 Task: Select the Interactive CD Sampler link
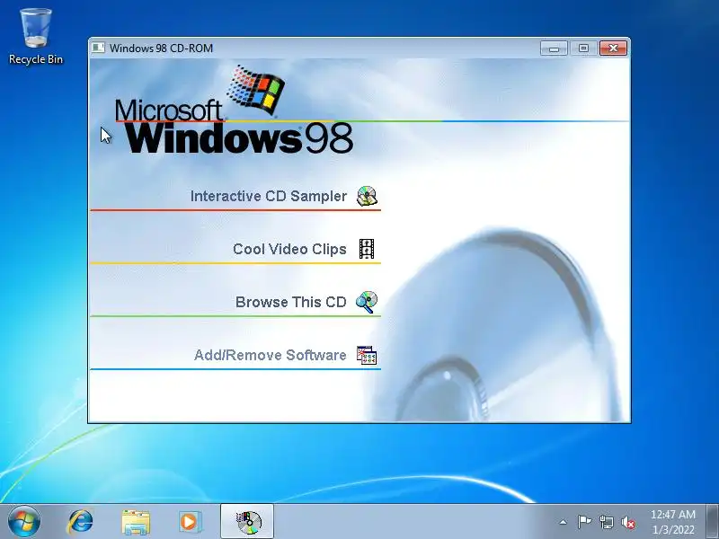tap(268, 196)
